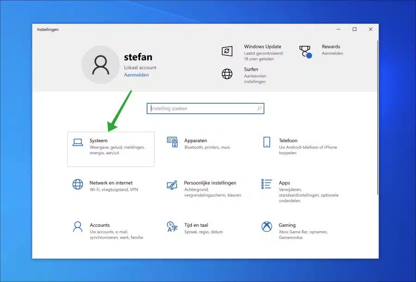This screenshot has height=282, width=416.
Task: Click the 'Wi-Fi, vliegtuigstand, VPN' description
Action: click(114, 190)
